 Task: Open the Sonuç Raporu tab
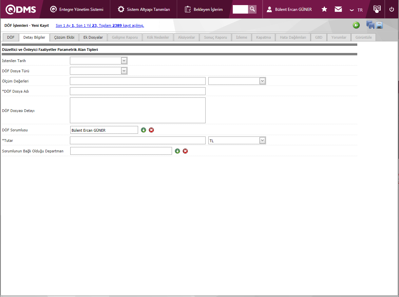(x=215, y=37)
